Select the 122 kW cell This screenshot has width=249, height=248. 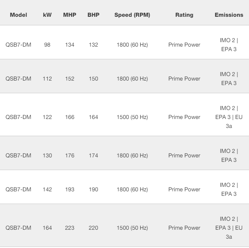47,117
